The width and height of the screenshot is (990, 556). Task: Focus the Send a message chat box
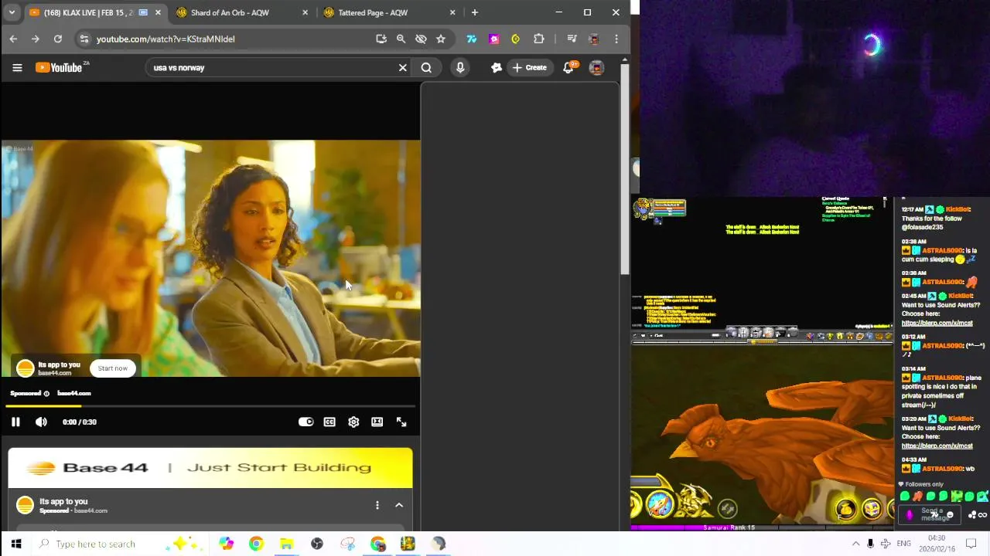(x=931, y=514)
